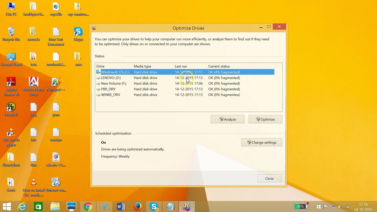Open Control Panel desktop shortcut
377x212 pixels.
pos(11,59)
